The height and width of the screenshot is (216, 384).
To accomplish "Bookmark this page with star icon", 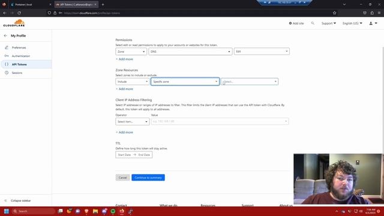I will tap(335, 13).
